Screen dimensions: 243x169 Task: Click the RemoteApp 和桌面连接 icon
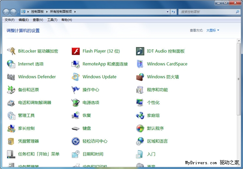click(x=76, y=64)
